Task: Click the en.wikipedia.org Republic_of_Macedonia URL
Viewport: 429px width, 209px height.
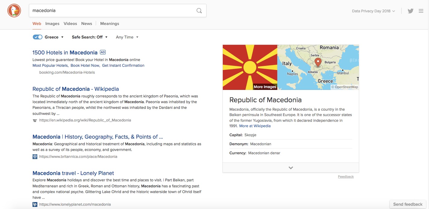Action: (x=85, y=120)
